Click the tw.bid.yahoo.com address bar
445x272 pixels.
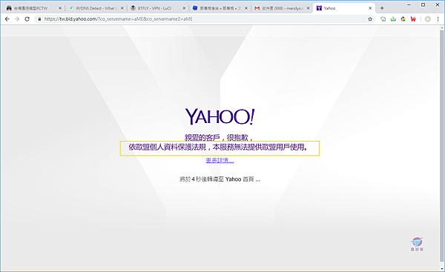[205, 19]
